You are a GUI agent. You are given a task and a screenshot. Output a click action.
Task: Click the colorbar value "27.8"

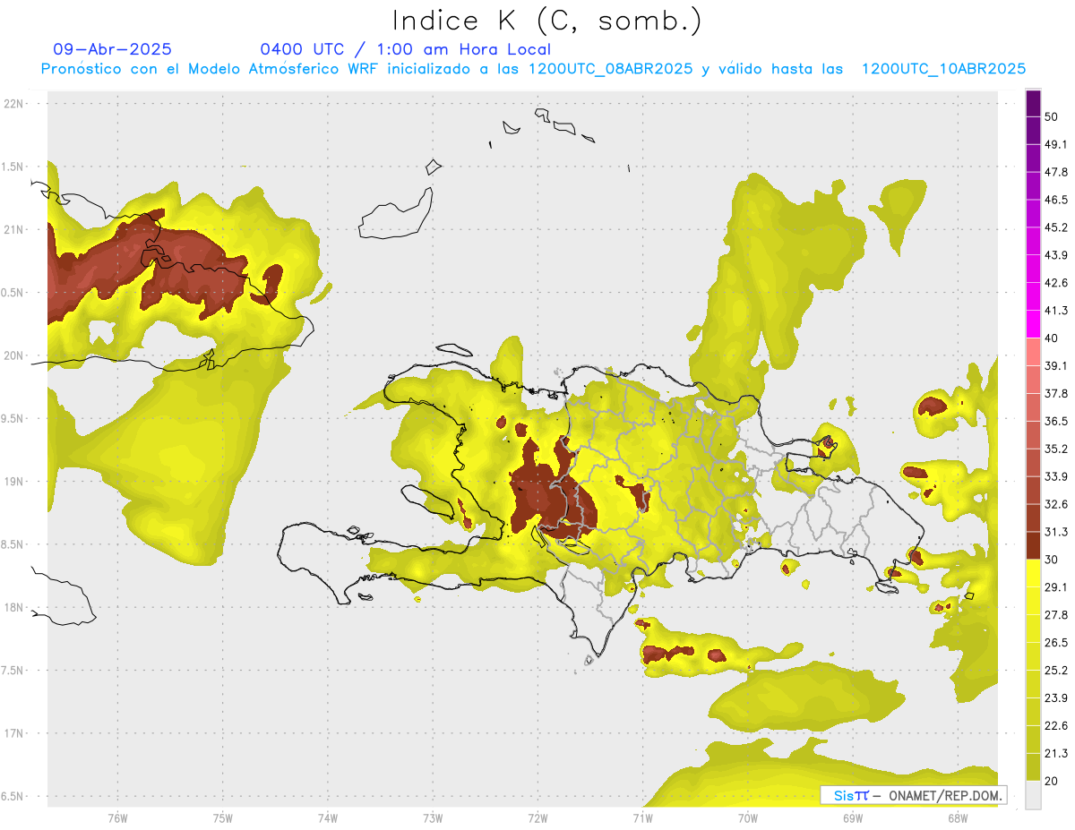1055,615
